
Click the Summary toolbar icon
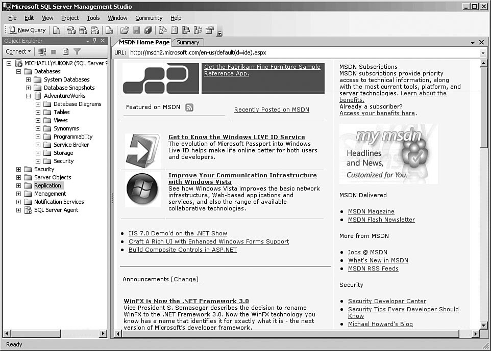point(175,30)
